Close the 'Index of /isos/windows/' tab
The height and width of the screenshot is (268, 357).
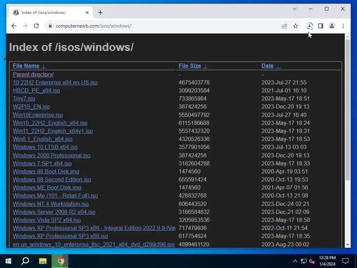[87, 13]
